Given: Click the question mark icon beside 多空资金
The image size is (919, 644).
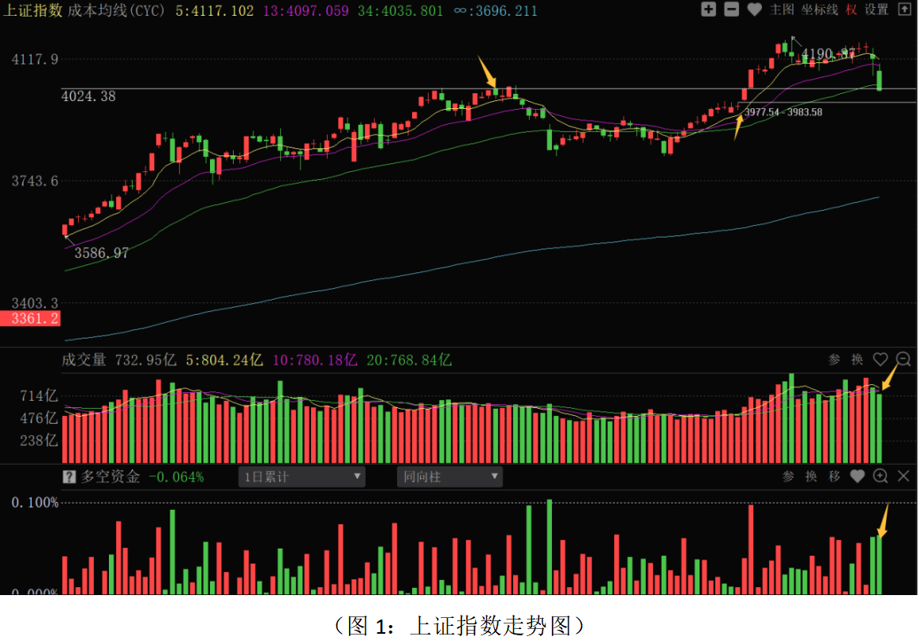Looking at the screenshot, I should pos(69,477).
